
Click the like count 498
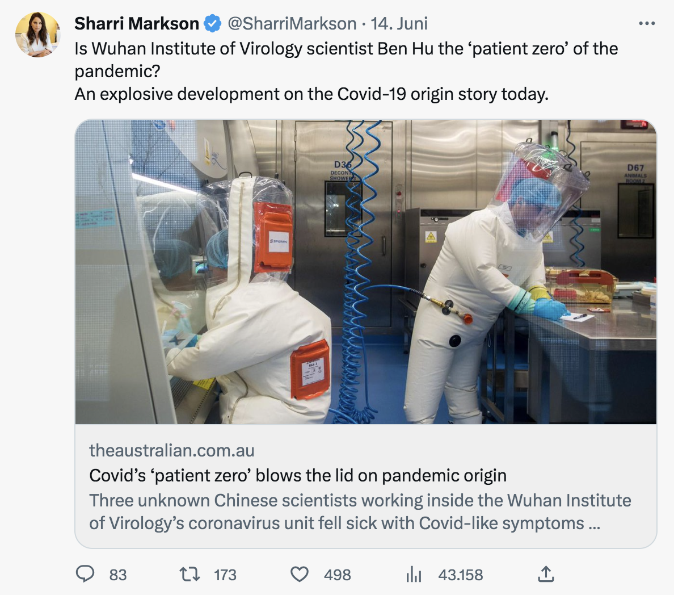click(338, 575)
